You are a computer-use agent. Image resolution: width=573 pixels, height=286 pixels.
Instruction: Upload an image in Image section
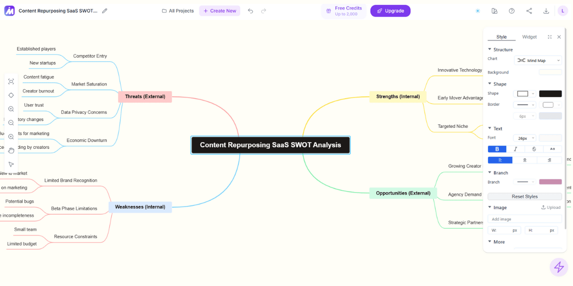(551, 207)
